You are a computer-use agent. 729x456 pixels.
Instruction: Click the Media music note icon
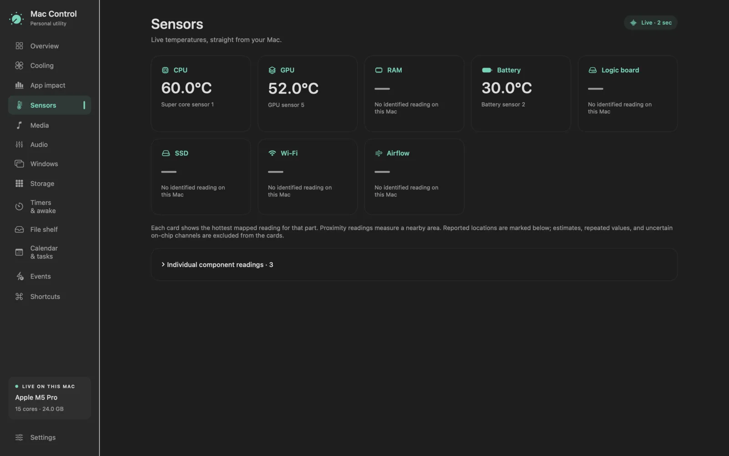tap(19, 125)
